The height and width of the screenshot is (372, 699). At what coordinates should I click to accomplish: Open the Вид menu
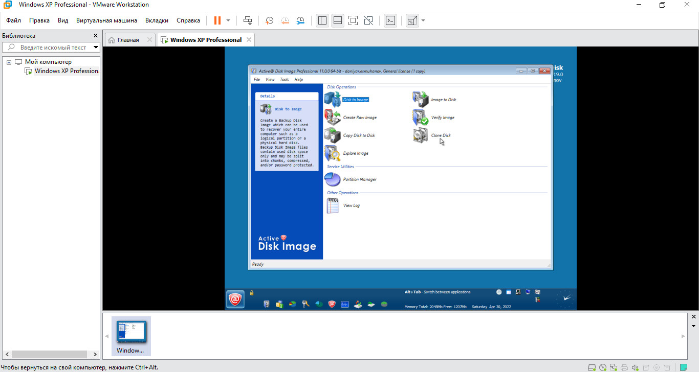[x=63, y=20]
